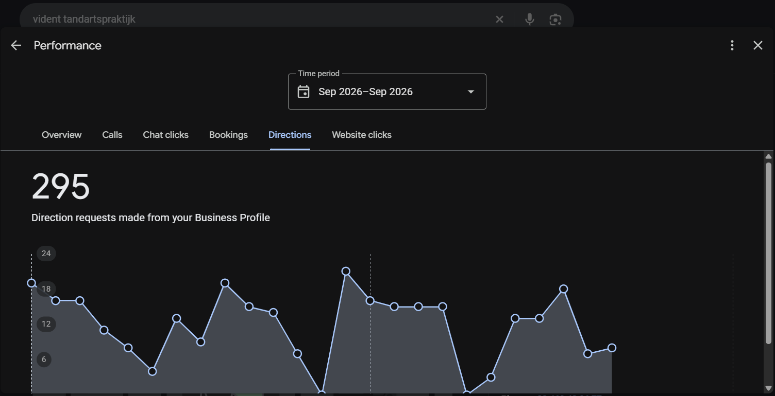
Task: Clear the search box text
Action: 499,20
